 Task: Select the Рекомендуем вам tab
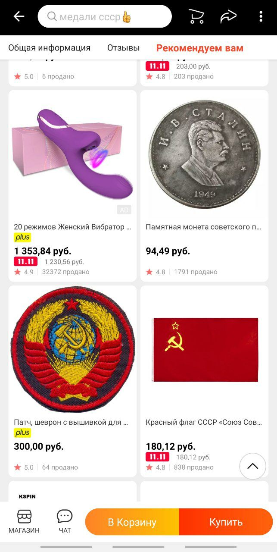200,48
